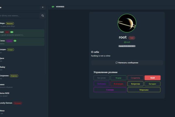Click the 'hacking is not a crime' bio text
Image resolution: width=175 pixels, height=117 pixels.
point(101,56)
